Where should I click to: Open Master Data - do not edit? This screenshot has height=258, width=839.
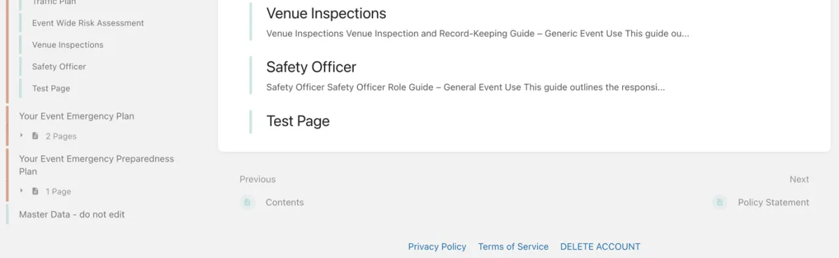[x=72, y=215]
